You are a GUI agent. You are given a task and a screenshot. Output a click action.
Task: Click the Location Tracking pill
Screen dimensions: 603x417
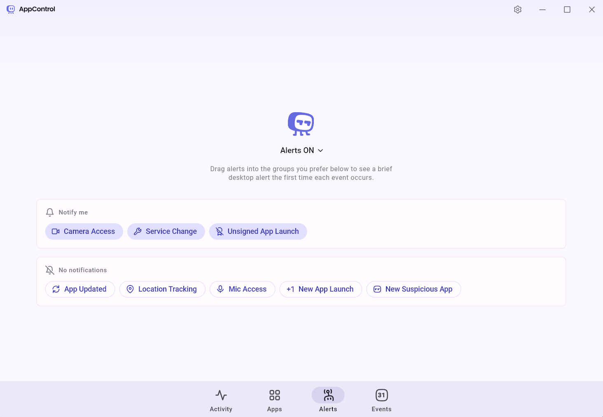pos(162,289)
